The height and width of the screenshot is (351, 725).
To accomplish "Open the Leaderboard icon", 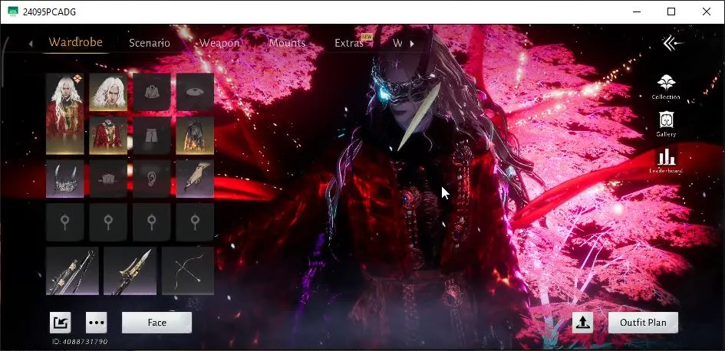I will pyautogui.click(x=665, y=159).
